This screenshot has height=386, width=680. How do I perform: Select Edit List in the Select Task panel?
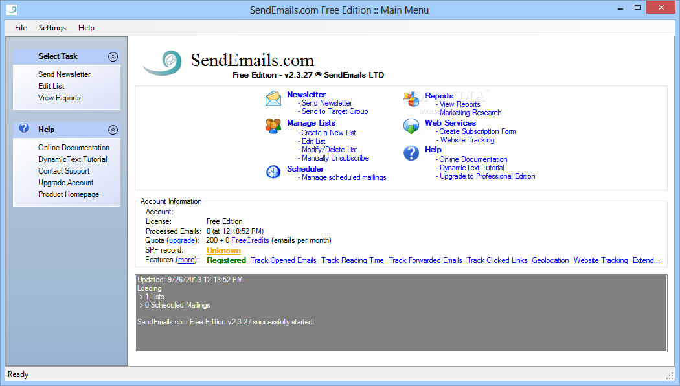51,86
